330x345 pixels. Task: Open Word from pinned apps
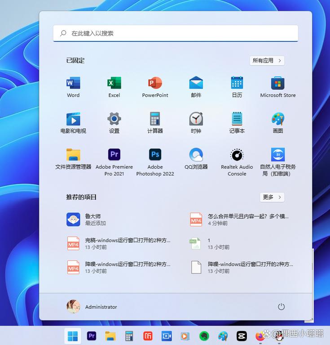(73, 87)
